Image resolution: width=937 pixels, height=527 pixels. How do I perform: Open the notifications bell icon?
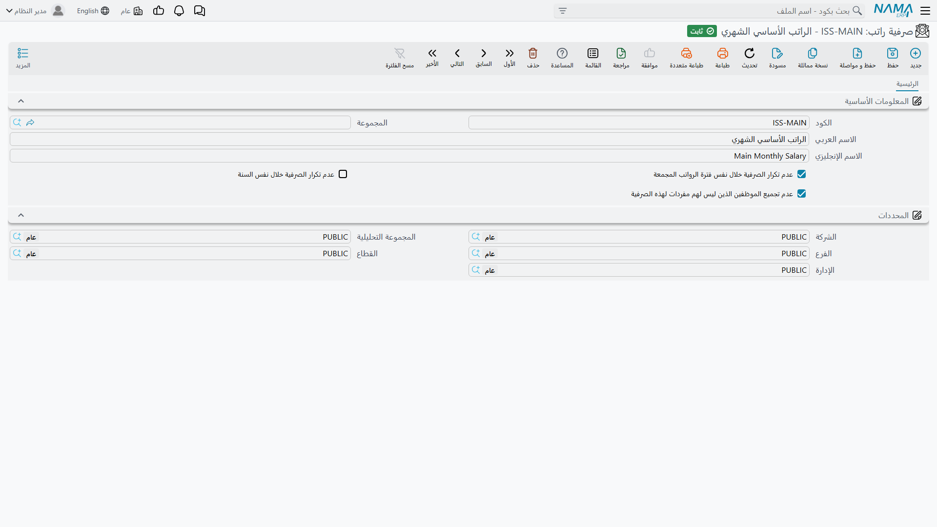pyautogui.click(x=179, y=11)
